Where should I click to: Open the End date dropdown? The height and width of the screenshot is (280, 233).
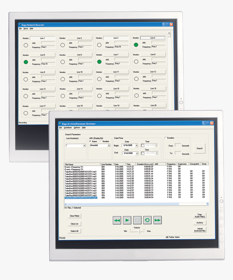click(137, 154)
